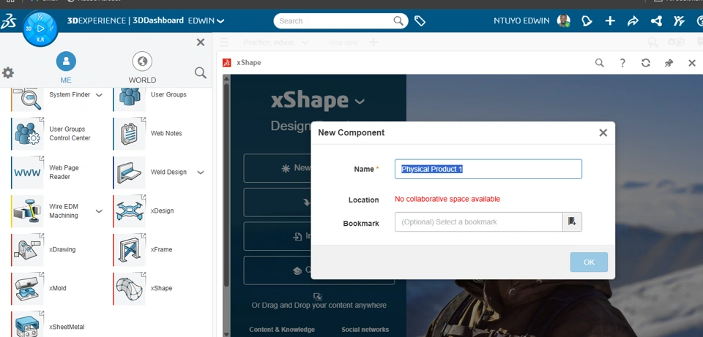Launch the xMold app icon

point(27,289)
